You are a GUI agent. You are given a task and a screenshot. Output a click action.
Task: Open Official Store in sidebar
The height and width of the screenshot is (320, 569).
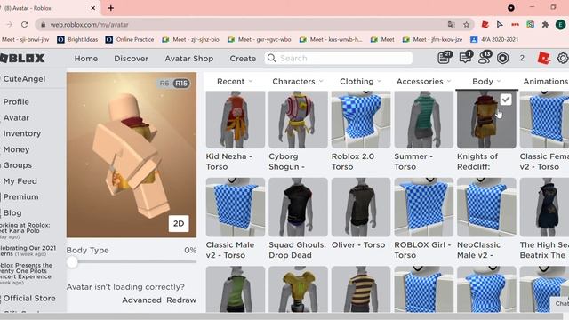29,299
